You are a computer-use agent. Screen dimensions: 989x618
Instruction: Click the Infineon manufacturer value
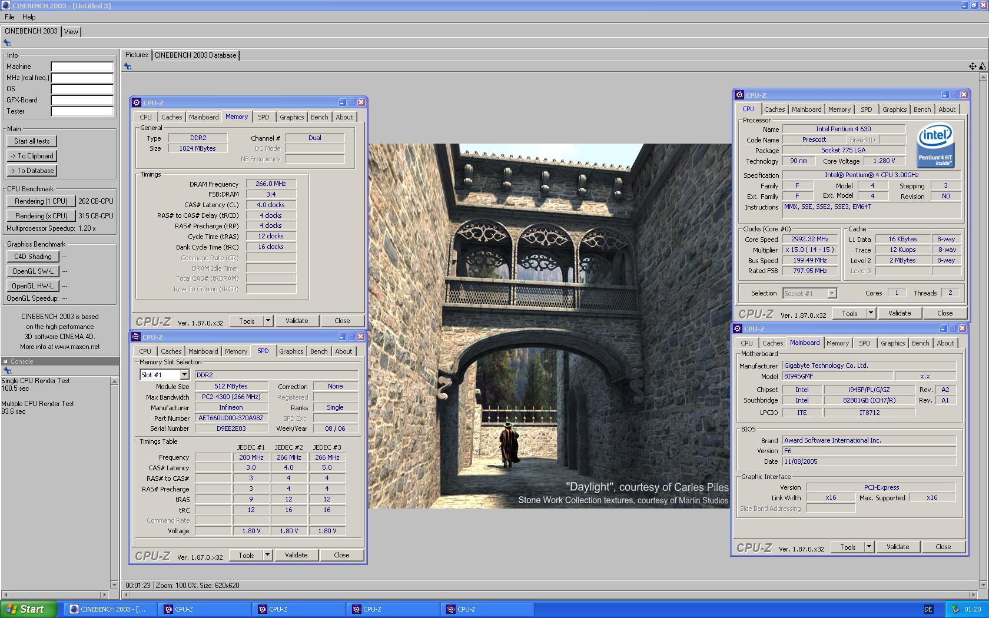[x=231, y=407]
